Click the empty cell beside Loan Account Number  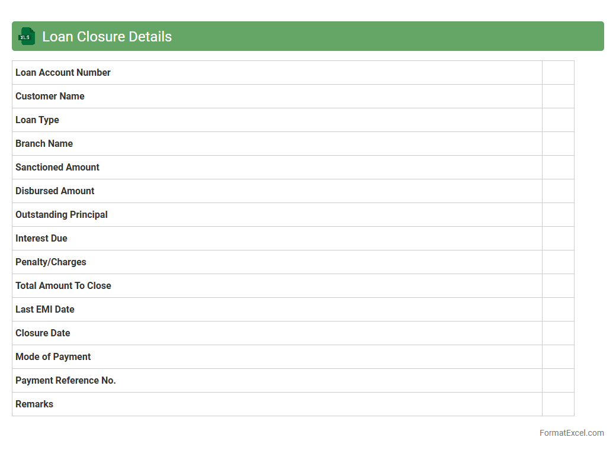[557, 72]
